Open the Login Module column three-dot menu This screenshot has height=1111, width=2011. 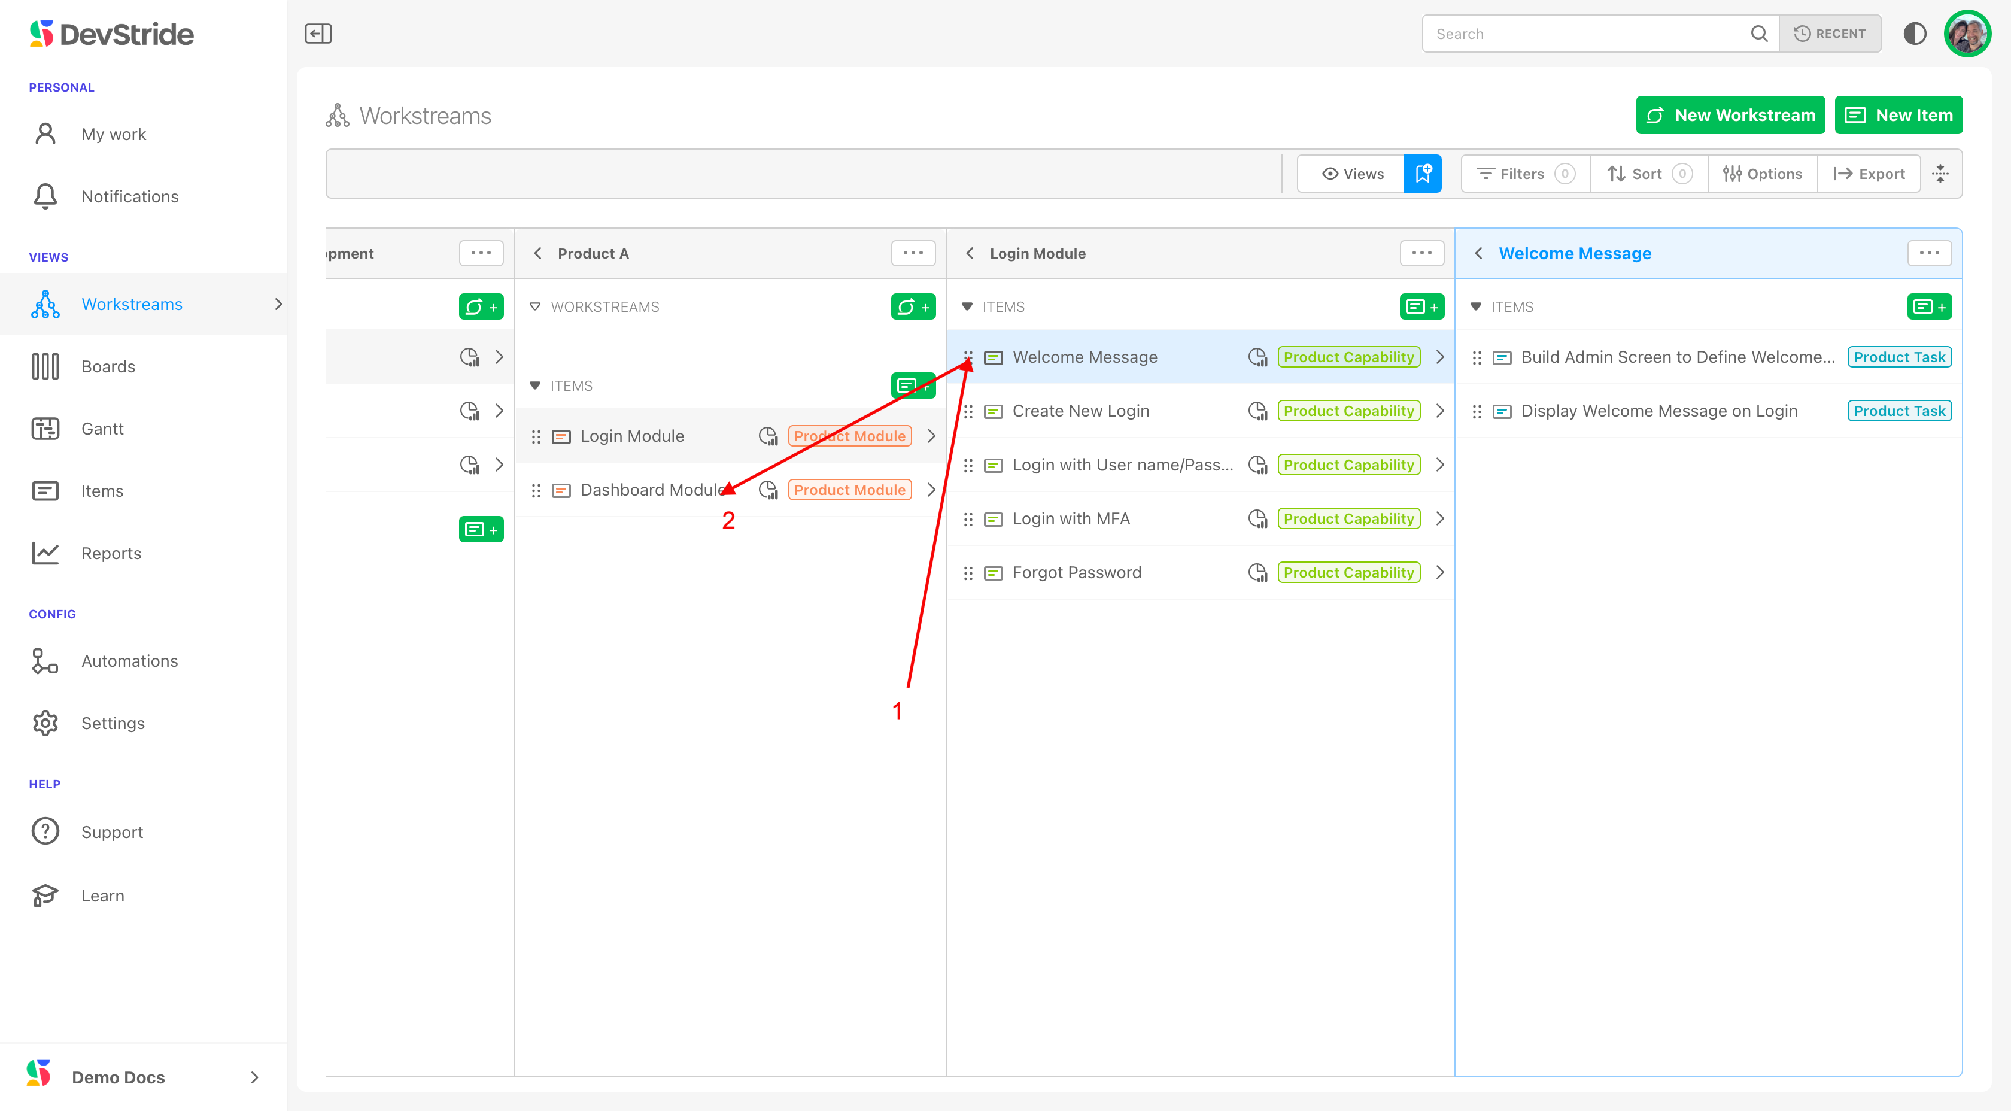[1421, 253]
